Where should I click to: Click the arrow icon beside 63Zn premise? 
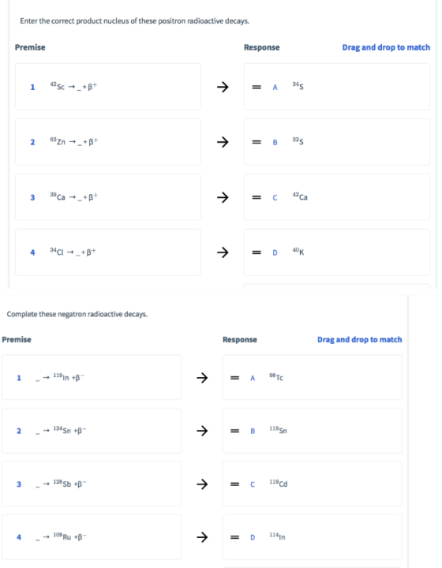[x=223, y=142]
